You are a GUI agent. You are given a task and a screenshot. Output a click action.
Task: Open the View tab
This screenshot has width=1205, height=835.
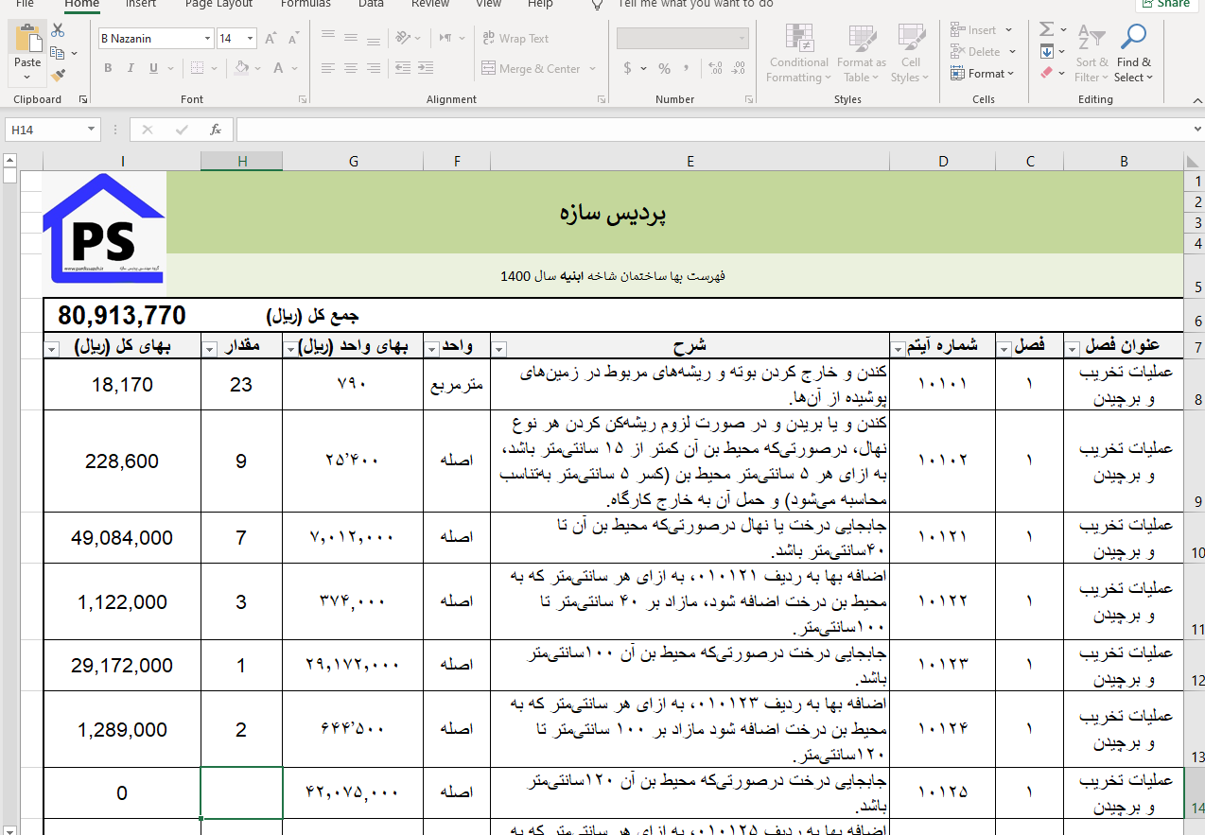tap(488, 4)
